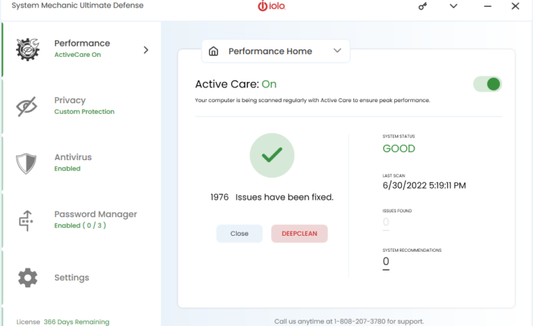Screen dimensions: 533x326
Task: Click the Custom Protection status text
Action: coord(84,112)
